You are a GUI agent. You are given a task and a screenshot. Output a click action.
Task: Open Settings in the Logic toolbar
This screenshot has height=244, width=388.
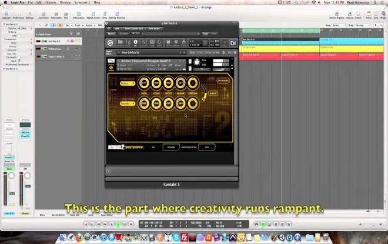point(29,15)
